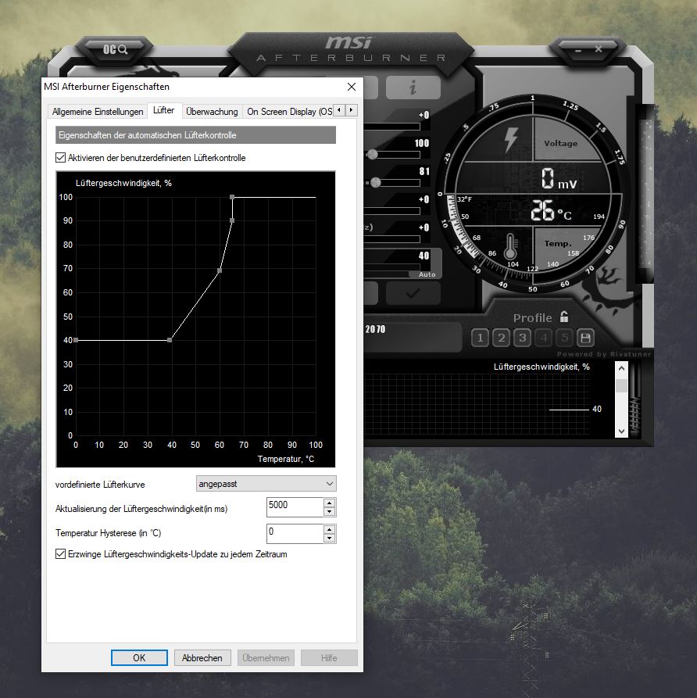The height and width of the screenshot is (698, 697).
Task: Click the scroll down arrow in the monitoring graph
Action: 621,431
